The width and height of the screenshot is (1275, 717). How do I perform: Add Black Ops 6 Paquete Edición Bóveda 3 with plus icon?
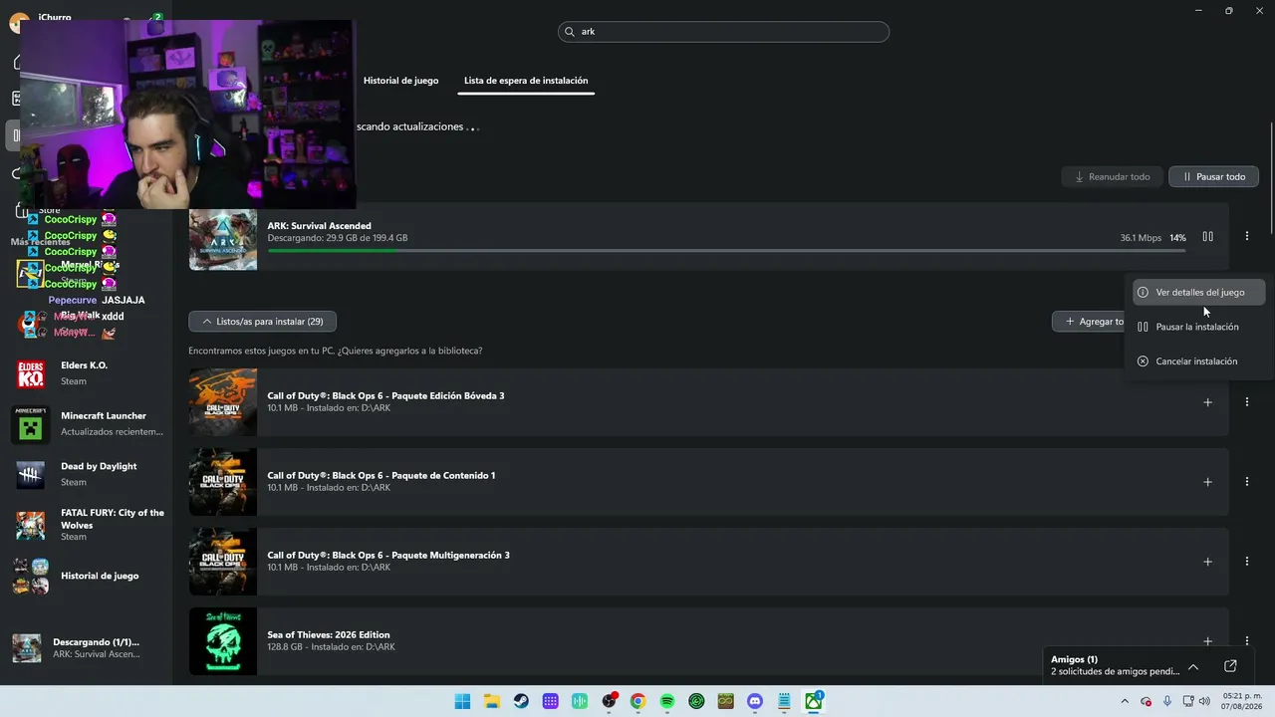[x=1207, y=402]
